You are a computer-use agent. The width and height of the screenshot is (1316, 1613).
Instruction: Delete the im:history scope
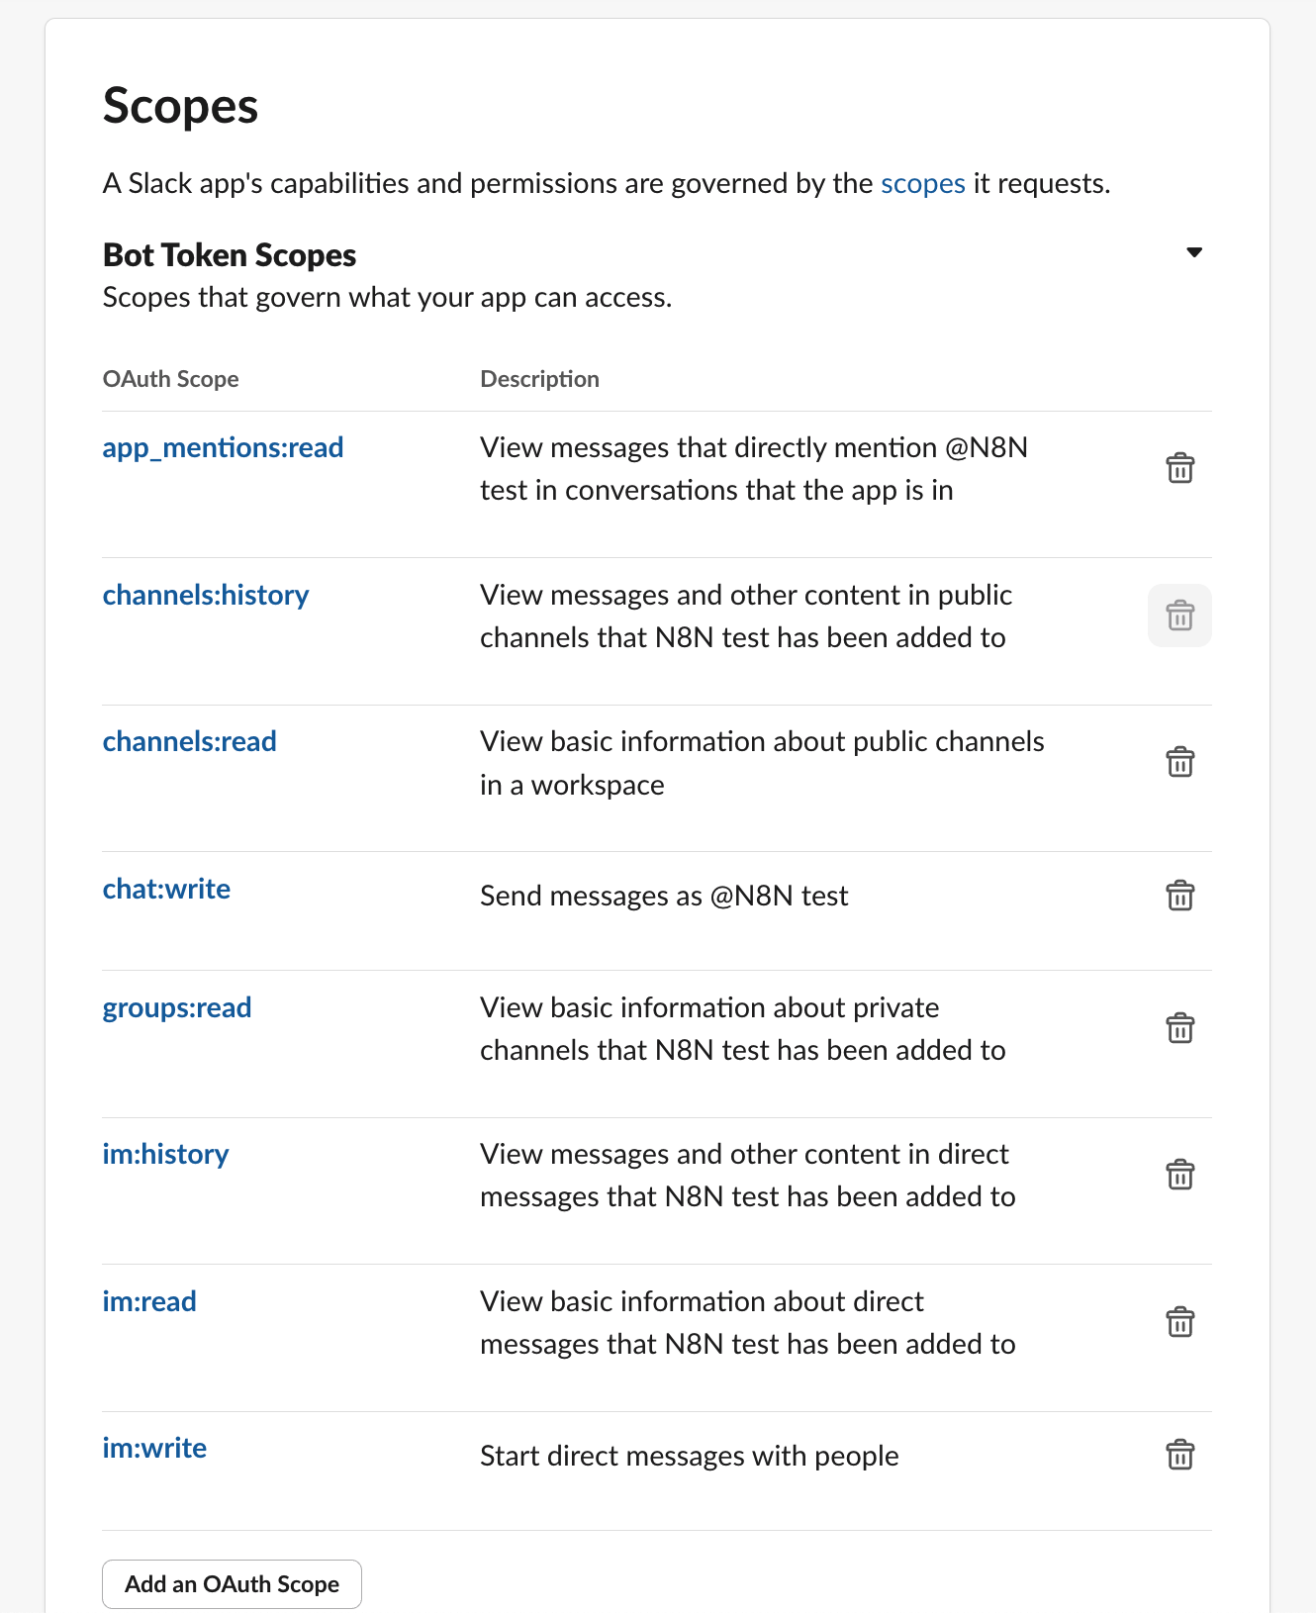pyautogui.click(x=1179, y=1175)
